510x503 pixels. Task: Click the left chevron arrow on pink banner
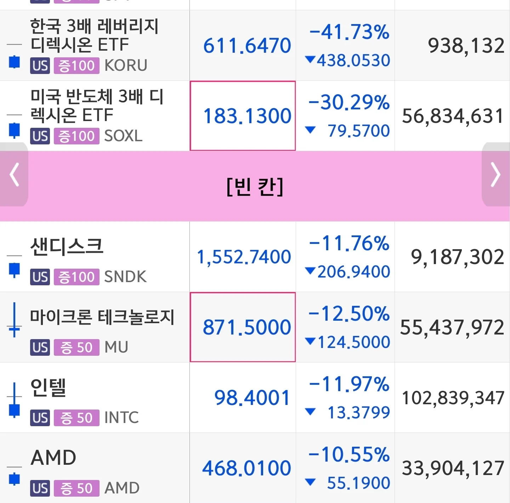[x=14, y=174]
